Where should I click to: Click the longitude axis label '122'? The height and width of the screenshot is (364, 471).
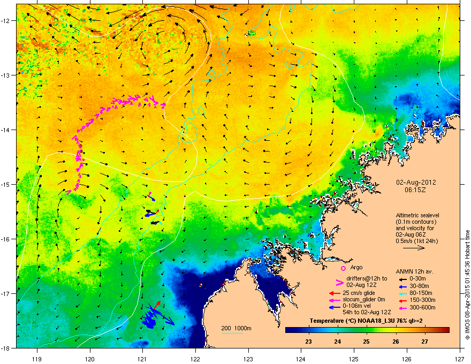[195, 359]
